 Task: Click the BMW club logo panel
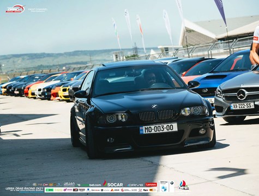(166, 186)
